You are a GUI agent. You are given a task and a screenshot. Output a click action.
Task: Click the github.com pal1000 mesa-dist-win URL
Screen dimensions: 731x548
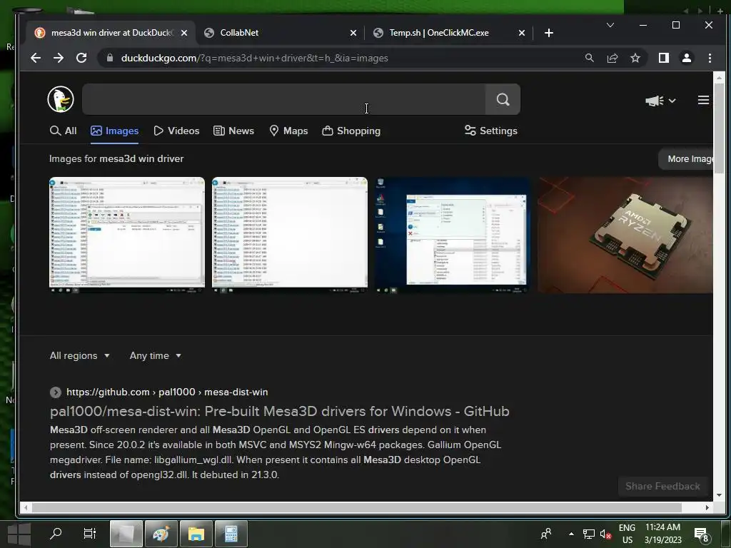[x=167, y=392]
